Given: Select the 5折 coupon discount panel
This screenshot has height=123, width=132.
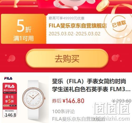Looking at the screenshot, I should pyautogui.click(x=23, y=29).
